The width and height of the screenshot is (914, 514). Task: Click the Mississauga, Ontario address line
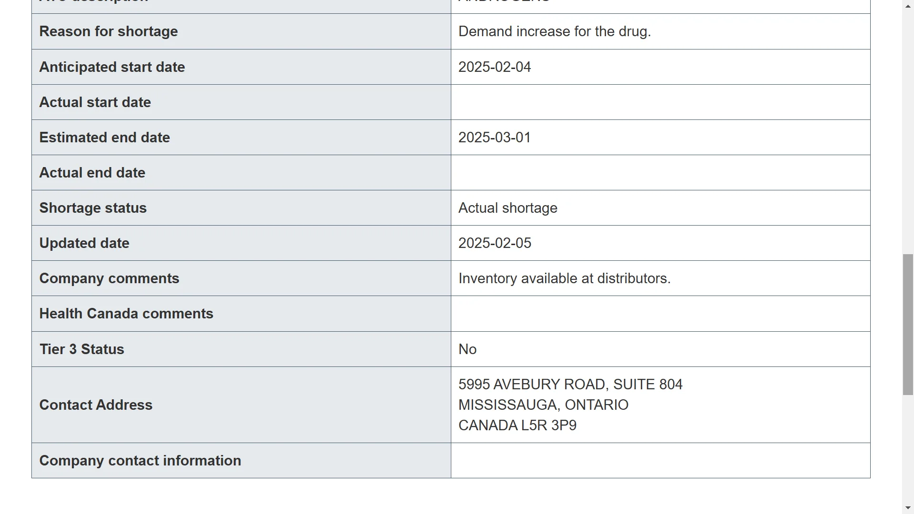click(543, 405)
